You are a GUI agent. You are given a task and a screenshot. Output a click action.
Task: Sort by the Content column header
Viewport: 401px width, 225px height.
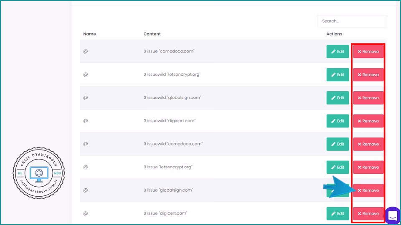152,34
